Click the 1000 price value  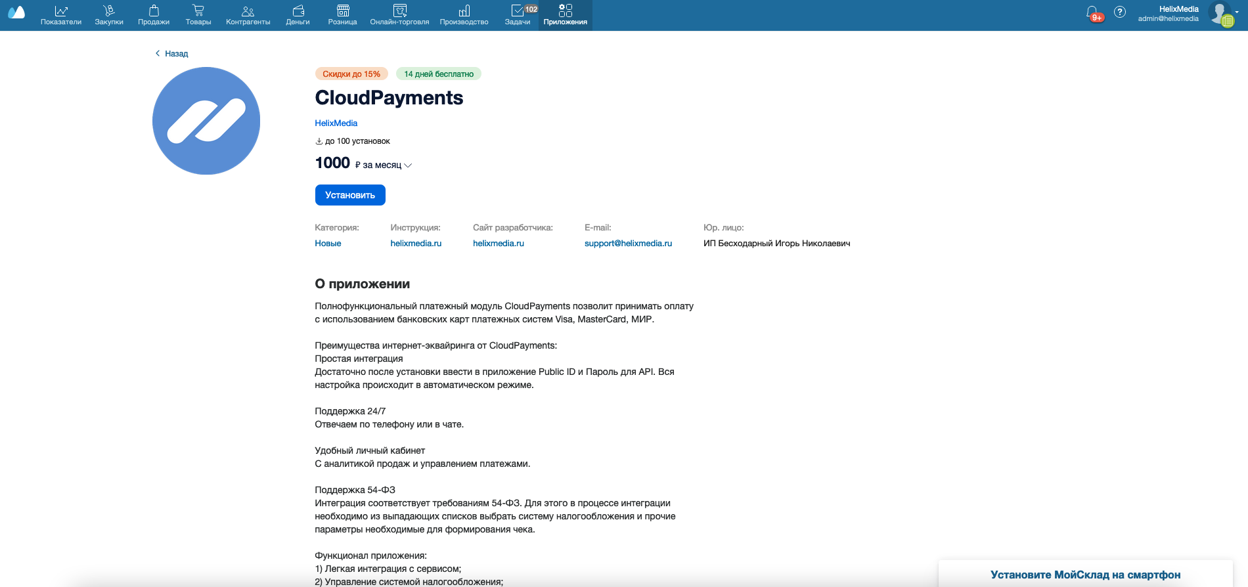coord(332,163)
